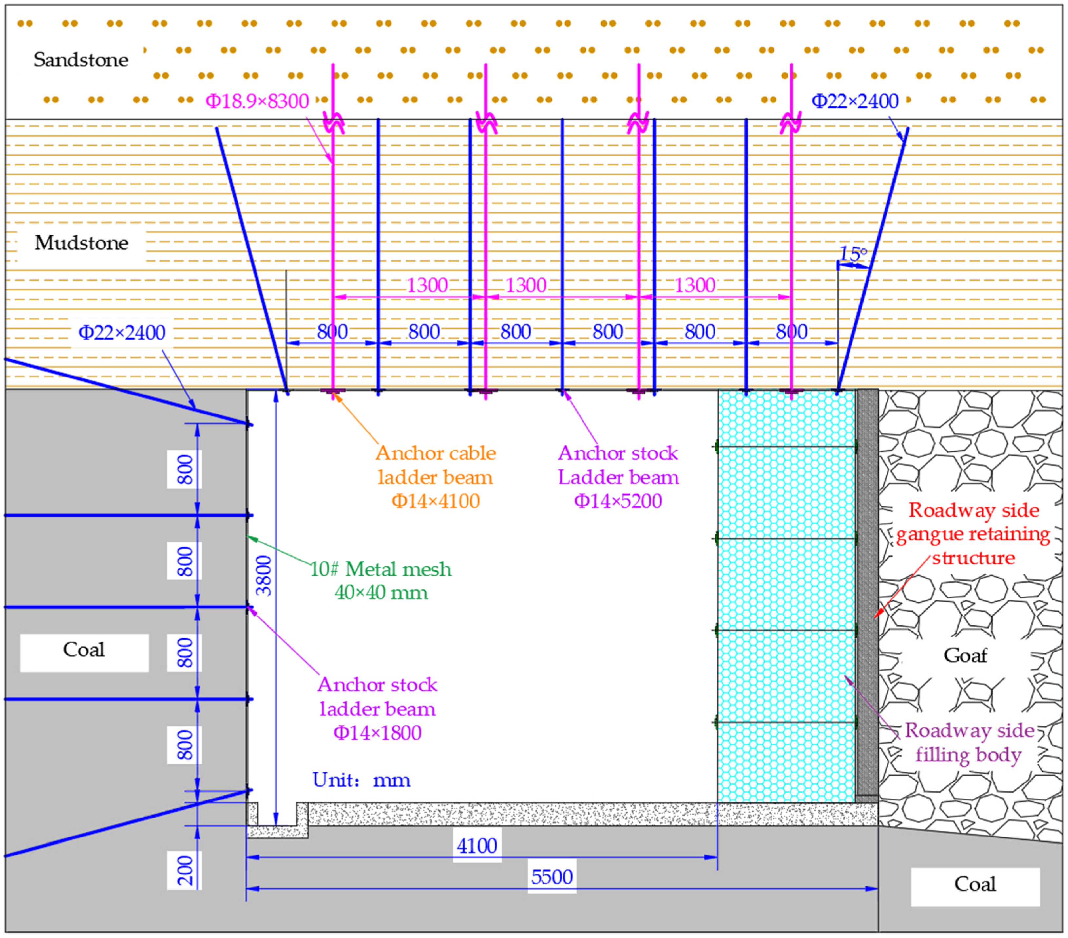
Task: Click the 200 dimension label
Action: click(185, 871)
